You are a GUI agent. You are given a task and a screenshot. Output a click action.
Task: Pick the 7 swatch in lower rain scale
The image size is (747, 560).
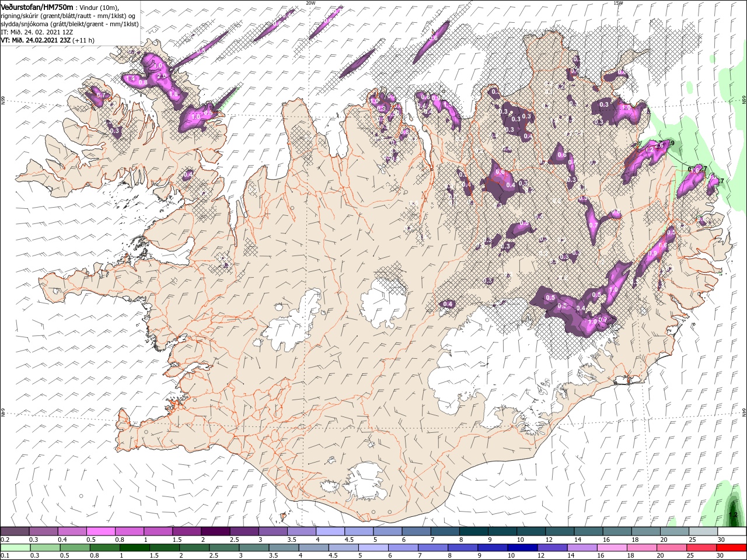(x=433, y=548)
